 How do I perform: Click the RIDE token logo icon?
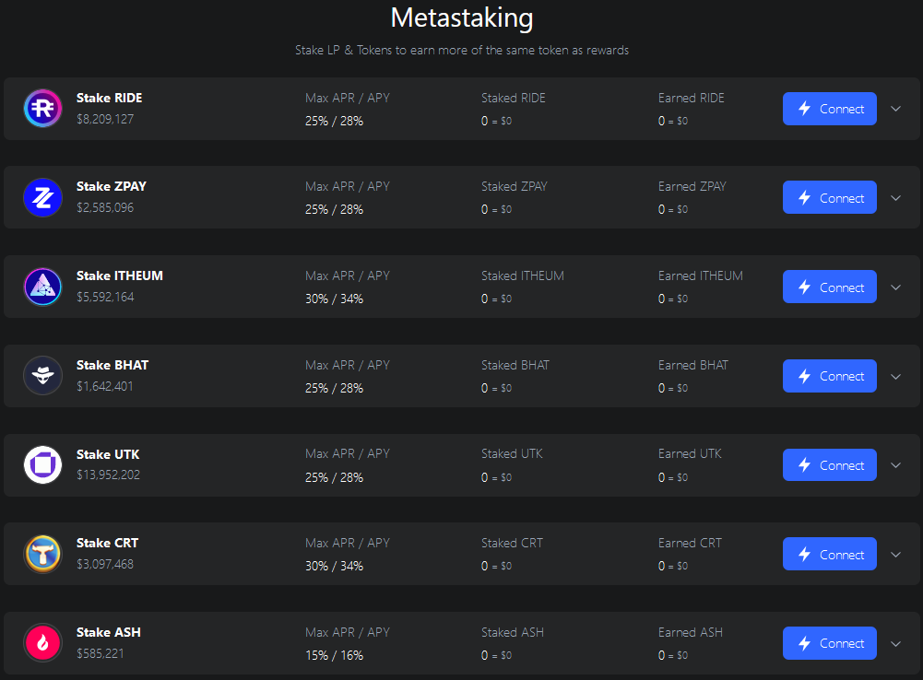[42, 109]
